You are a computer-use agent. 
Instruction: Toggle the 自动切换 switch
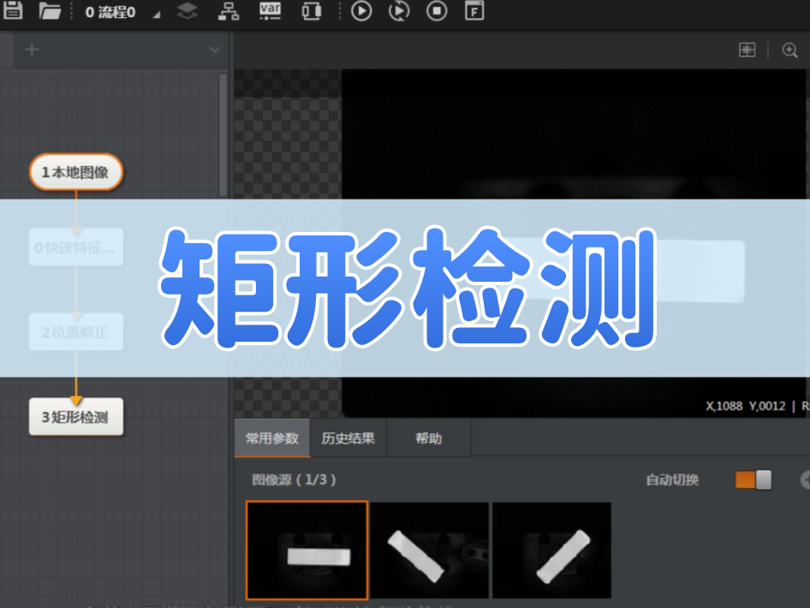753,480
